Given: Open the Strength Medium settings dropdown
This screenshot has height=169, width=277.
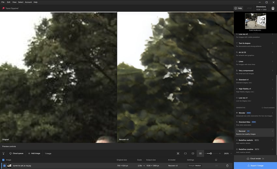Looking at the screenshot, I should coord(195,166).
